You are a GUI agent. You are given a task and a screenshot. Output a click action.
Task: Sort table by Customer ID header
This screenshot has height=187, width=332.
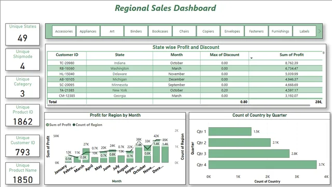[x=67, y=55]
